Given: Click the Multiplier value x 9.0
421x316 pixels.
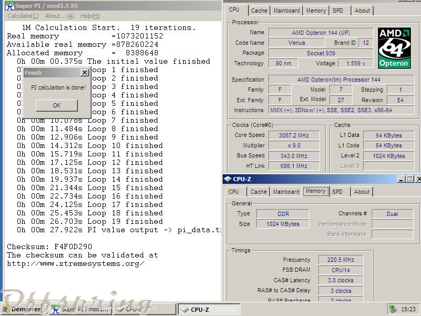Looking at the screenshot, I should 294,146.
